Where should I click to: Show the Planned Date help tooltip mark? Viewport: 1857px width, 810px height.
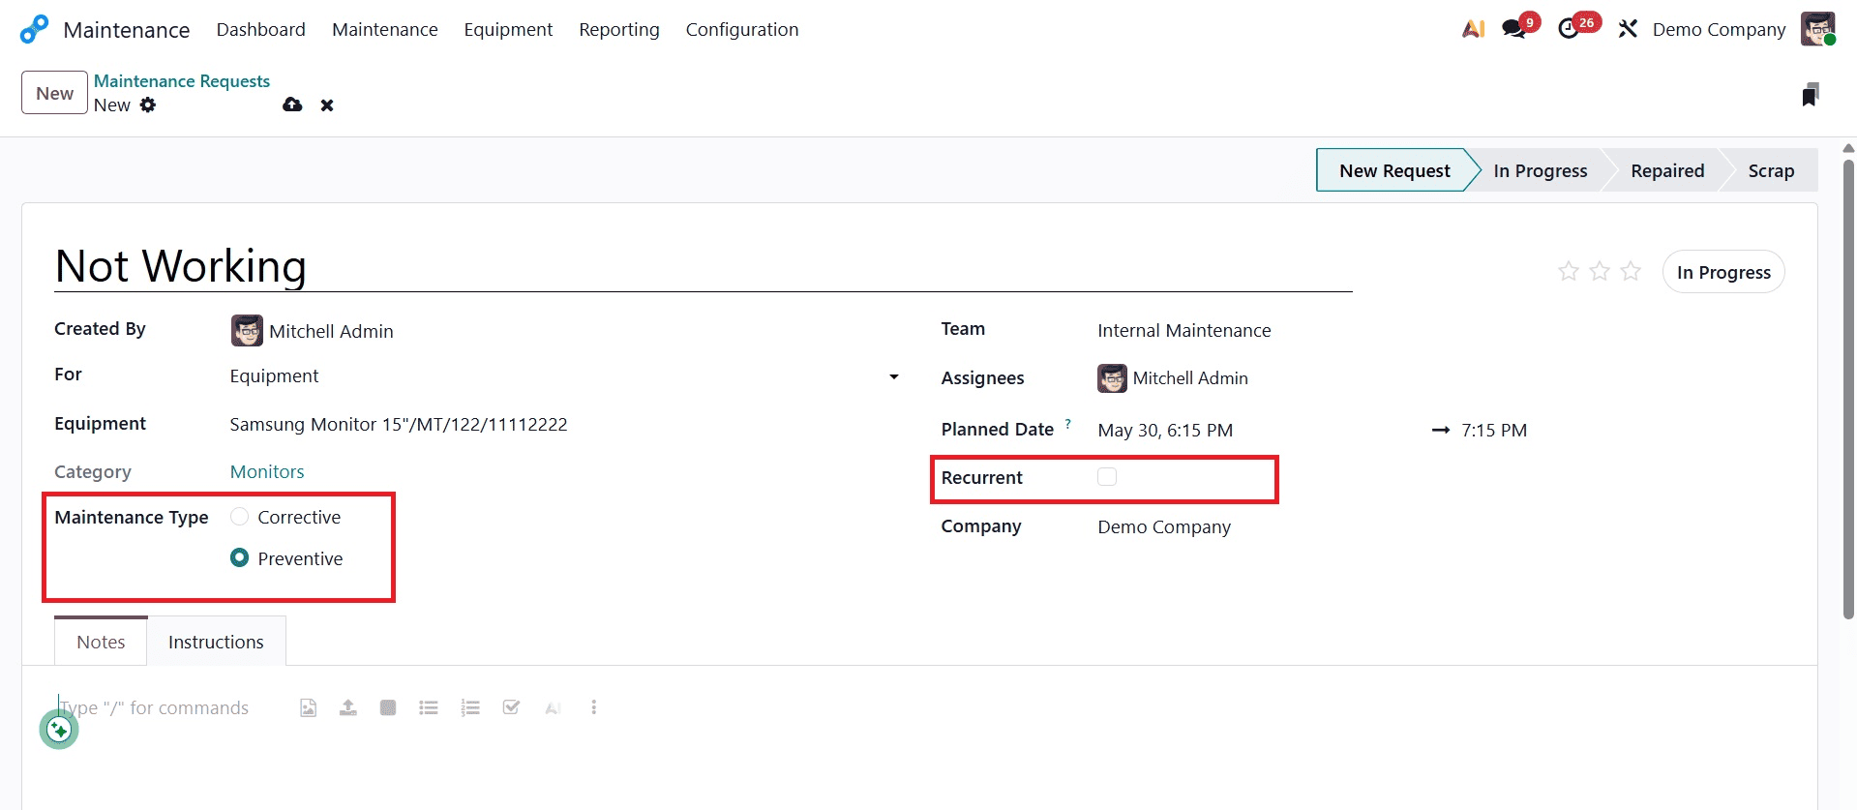click(x=1068, y=423)
